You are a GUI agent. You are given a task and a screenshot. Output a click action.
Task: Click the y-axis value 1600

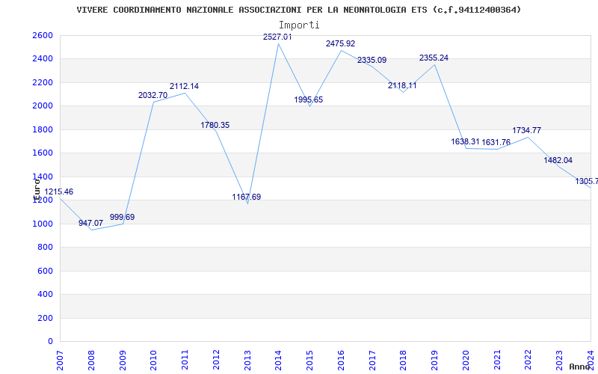pyautogui.click(x=43, y=153)
